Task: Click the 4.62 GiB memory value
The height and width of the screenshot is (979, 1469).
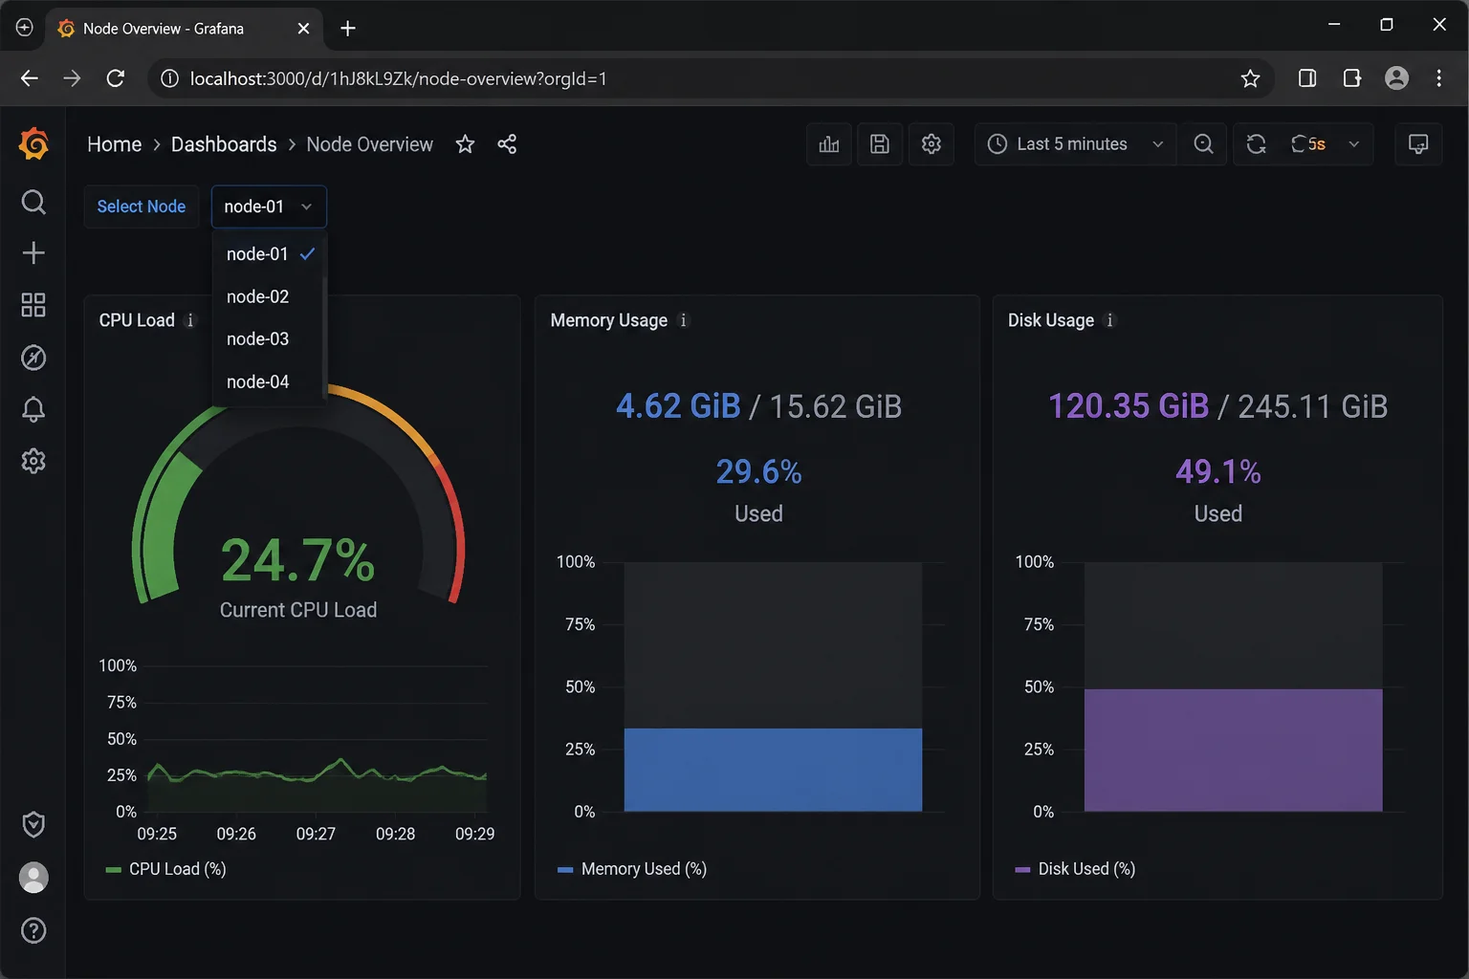Action: click(x=678, y=406)
